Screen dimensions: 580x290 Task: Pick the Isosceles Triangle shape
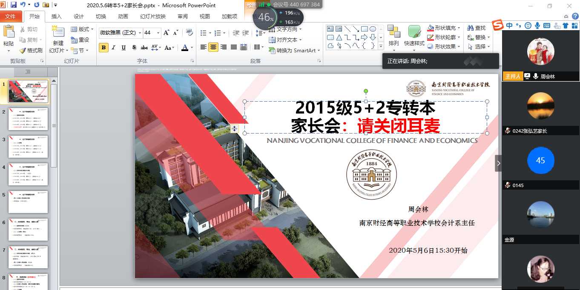point(339,37)
